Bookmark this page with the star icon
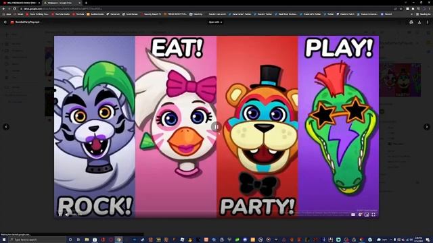Image resolution: width=433 pixels, height=243 pixels. click(x=401, y=9)
